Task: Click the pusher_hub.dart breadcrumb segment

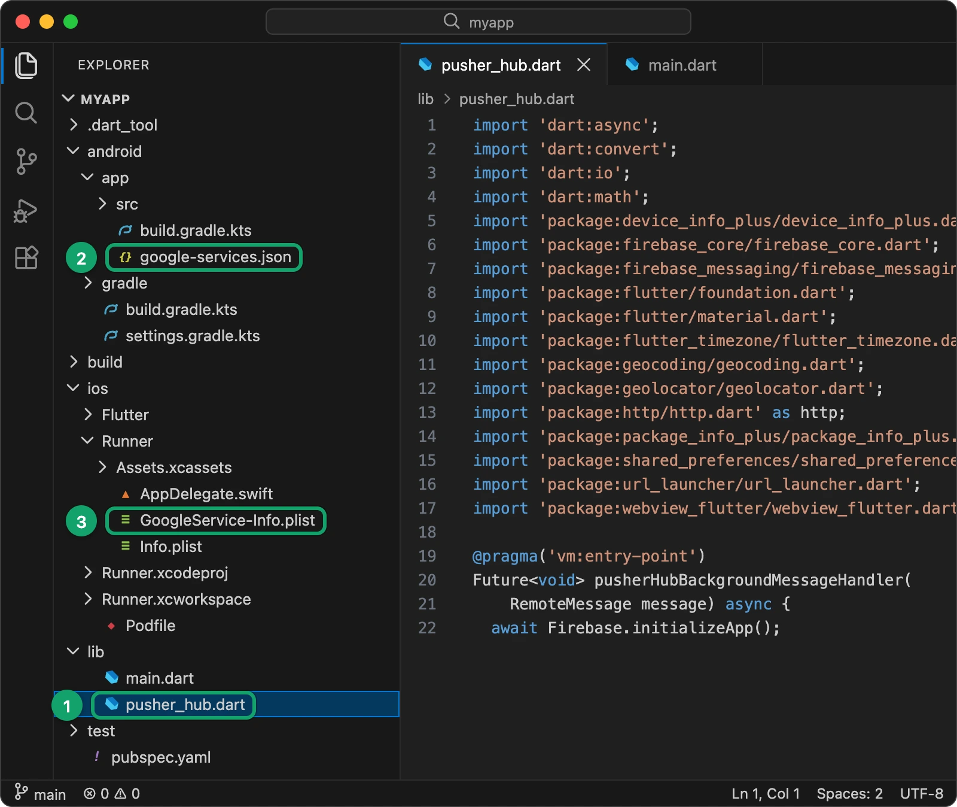Action: [x=517, y=99]
